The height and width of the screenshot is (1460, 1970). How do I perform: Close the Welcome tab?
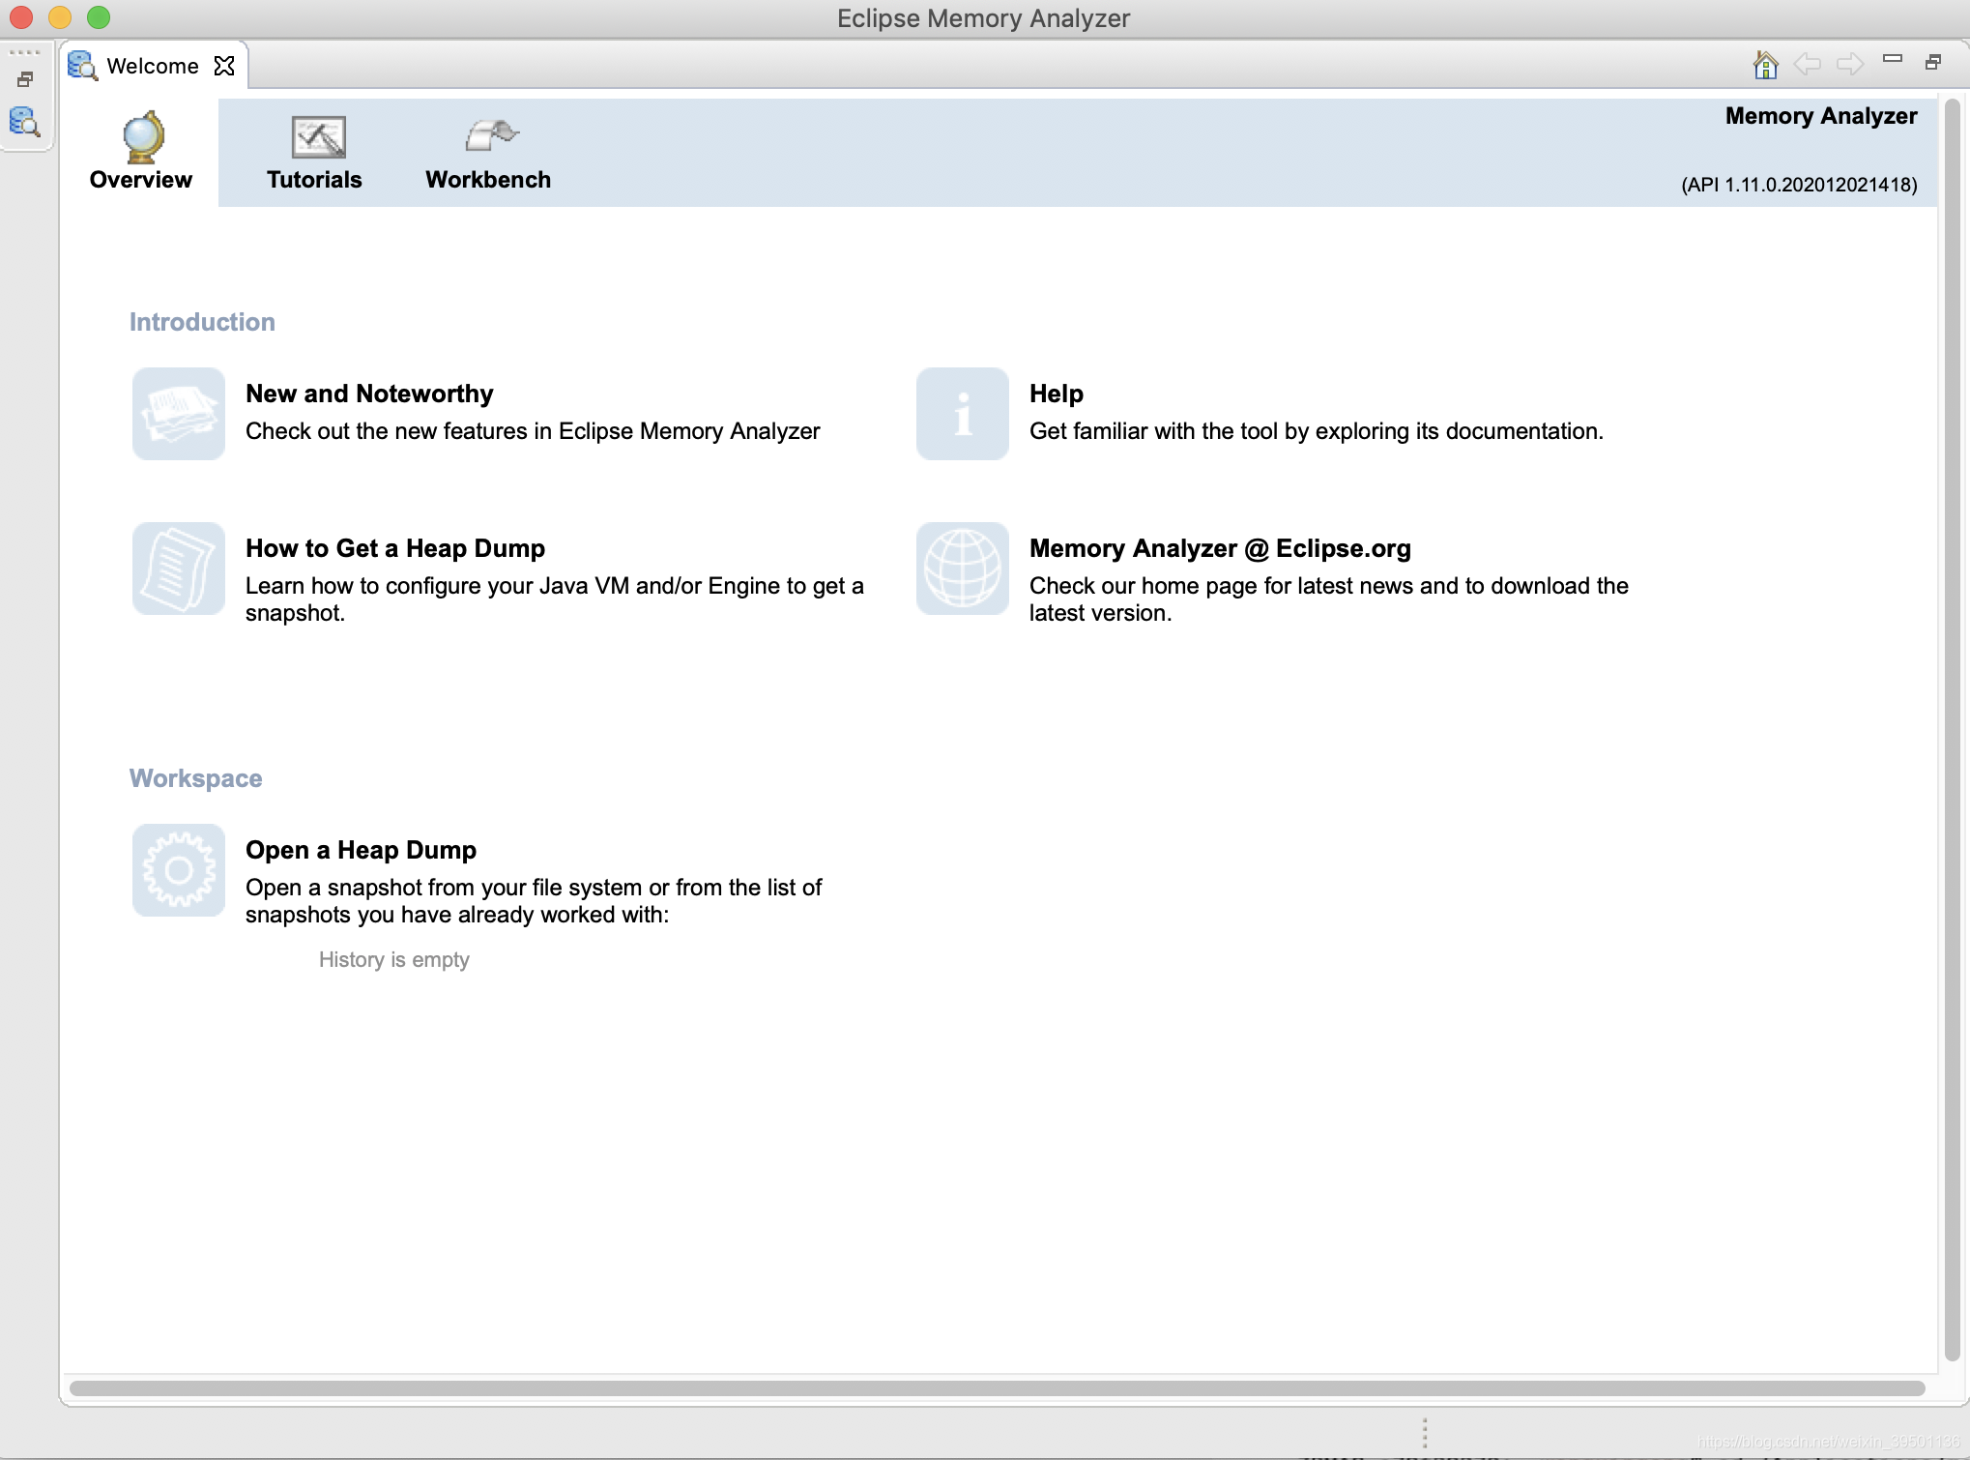tap(224, 66)
